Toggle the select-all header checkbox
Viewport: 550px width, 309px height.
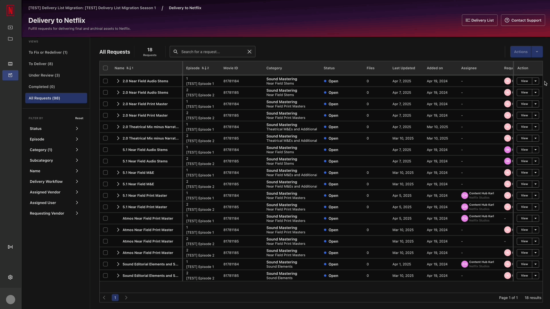click(x=105, y=68)
